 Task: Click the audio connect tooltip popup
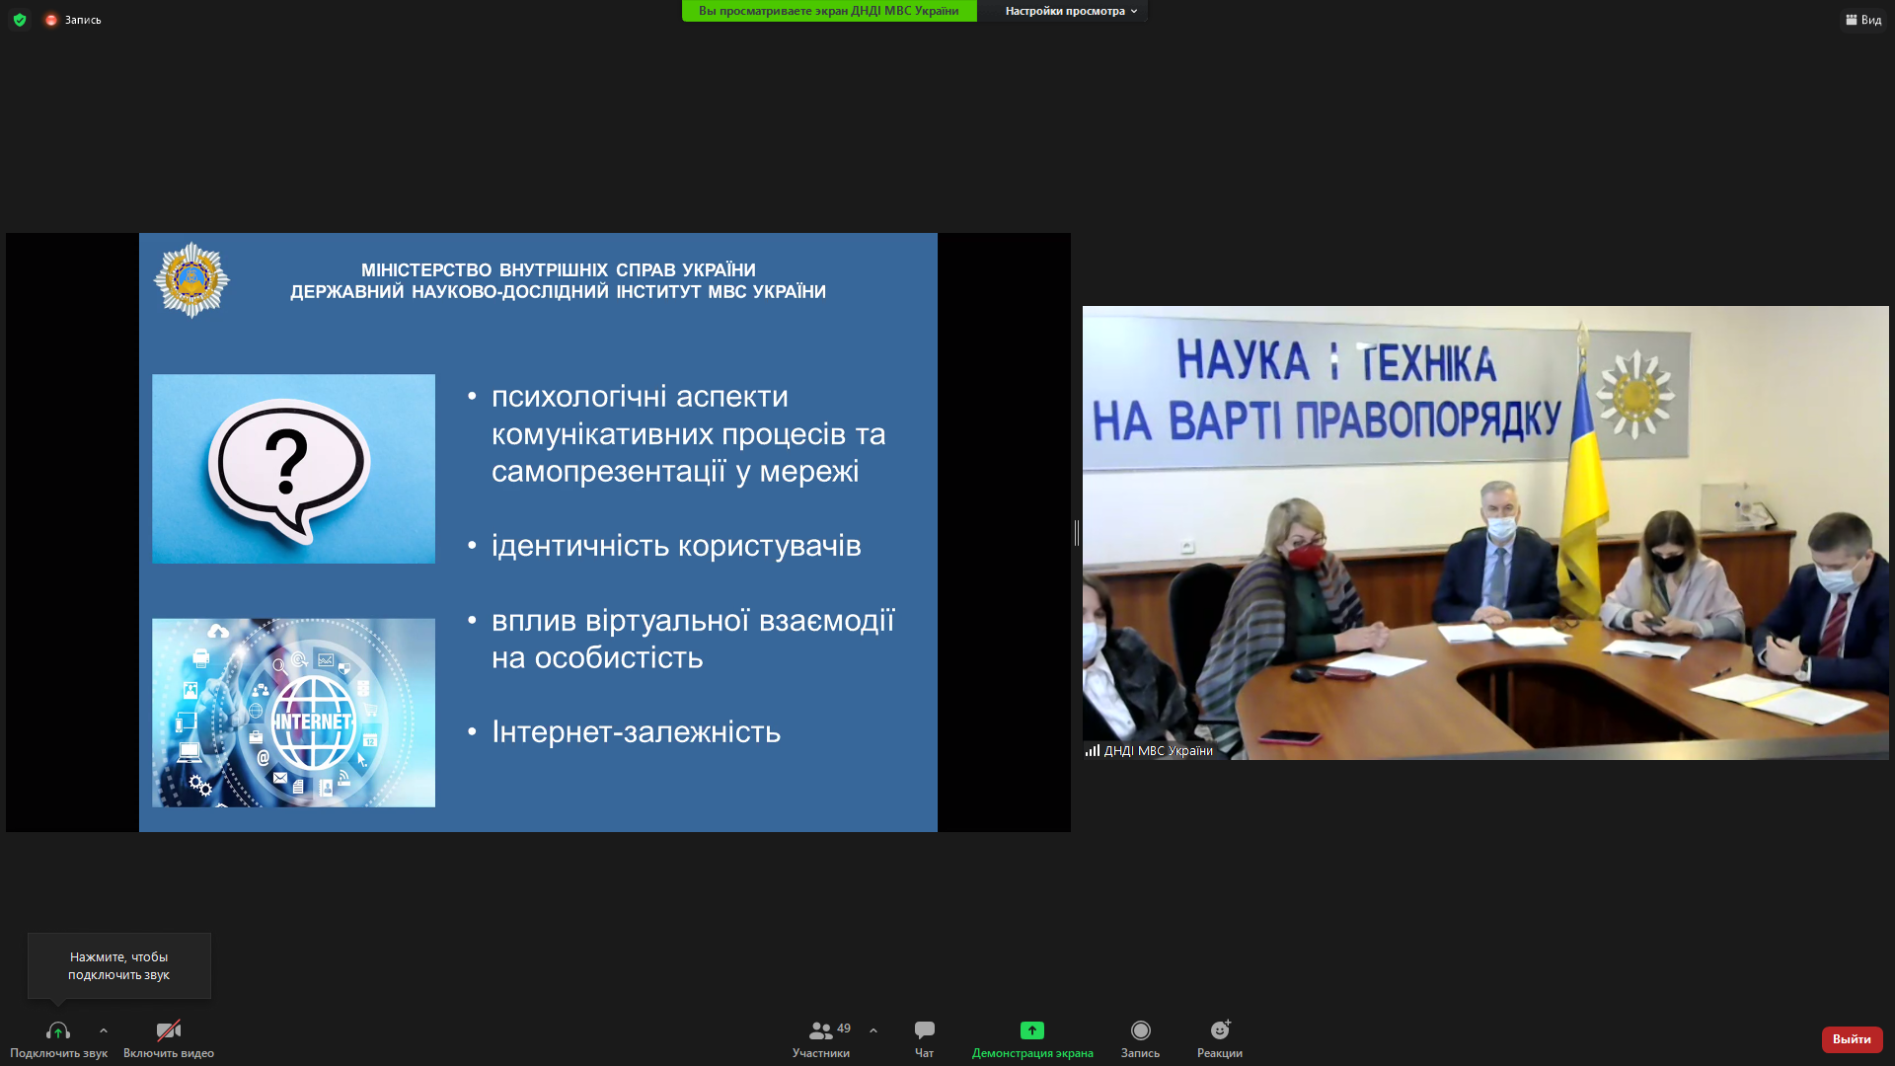(119, 965)
